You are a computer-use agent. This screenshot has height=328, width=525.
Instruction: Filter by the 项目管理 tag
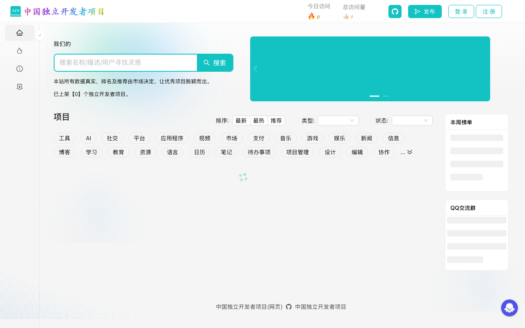(x=297, y=152)
